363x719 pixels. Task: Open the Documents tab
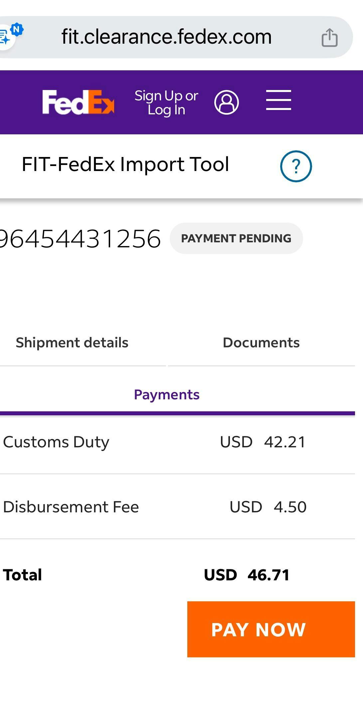point(261,343)
